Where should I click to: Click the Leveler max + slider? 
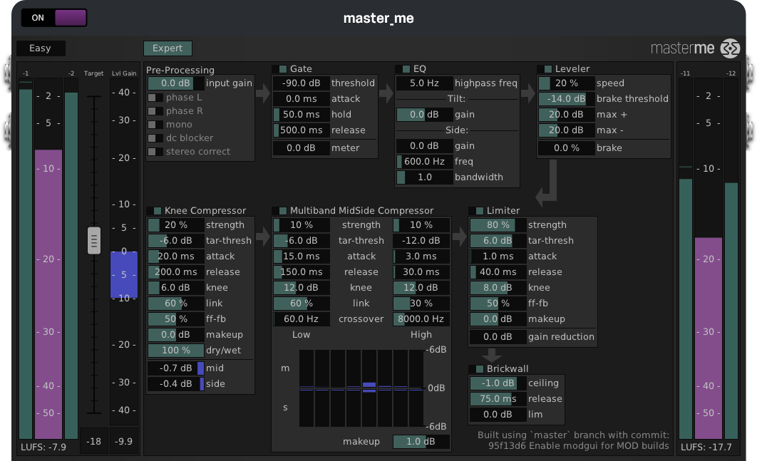point(566,115)
